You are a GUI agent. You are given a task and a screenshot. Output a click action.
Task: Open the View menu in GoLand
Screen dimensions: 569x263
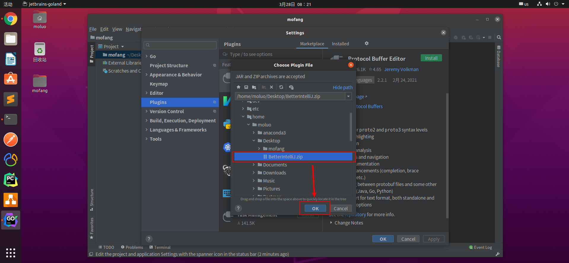coord(117,29)
